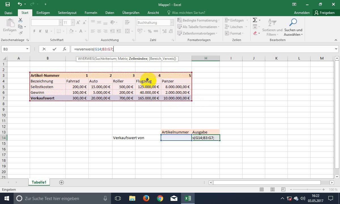Viewport: 340px width, 204px height.
Task: Expand the formula bar
Action: click(x=336, y=49)
